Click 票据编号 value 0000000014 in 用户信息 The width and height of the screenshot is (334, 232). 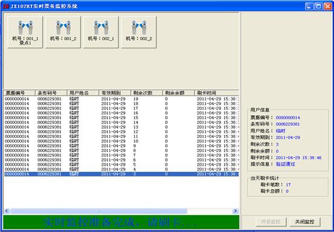coord(287,118)
